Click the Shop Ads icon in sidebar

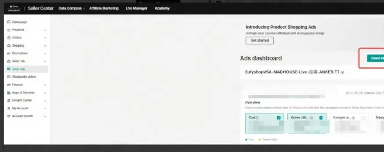click(9, 69)
